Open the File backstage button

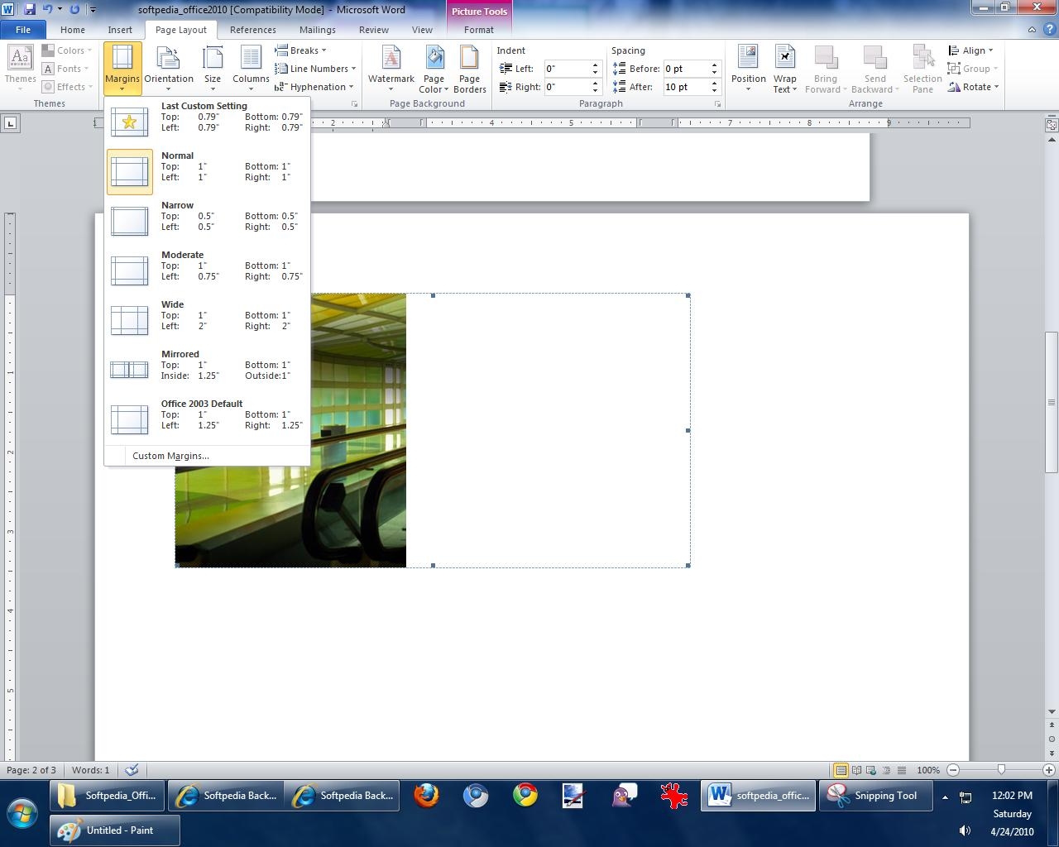(x=23, y=30)
